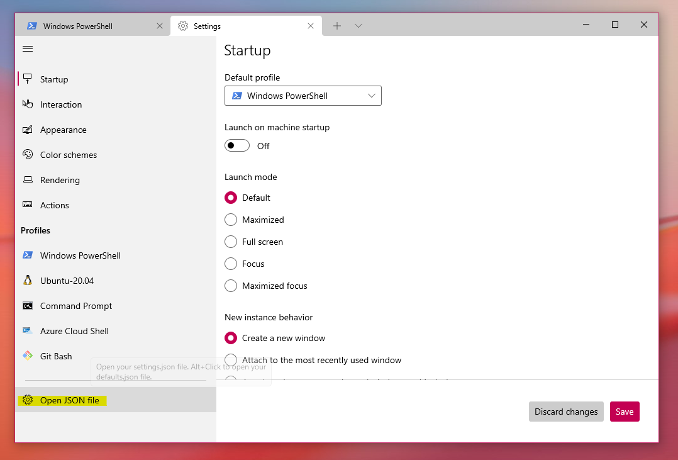
Task: Open Actions keyboard icon
Action: tap(28, 205)
